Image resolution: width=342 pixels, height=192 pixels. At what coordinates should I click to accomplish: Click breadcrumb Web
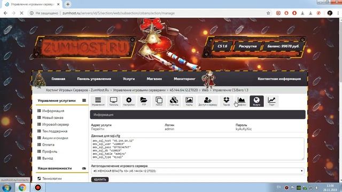pos(205,90)
